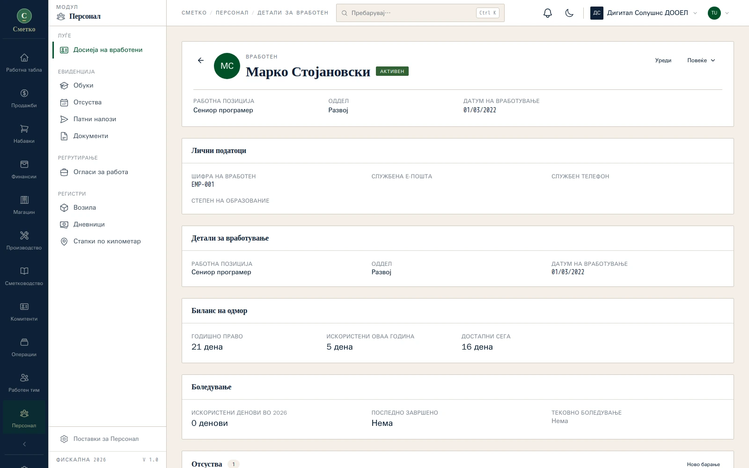This screenshot has width=749, height=468.
Task: Click the Сметко logo
Action: (x=24, y=20)
